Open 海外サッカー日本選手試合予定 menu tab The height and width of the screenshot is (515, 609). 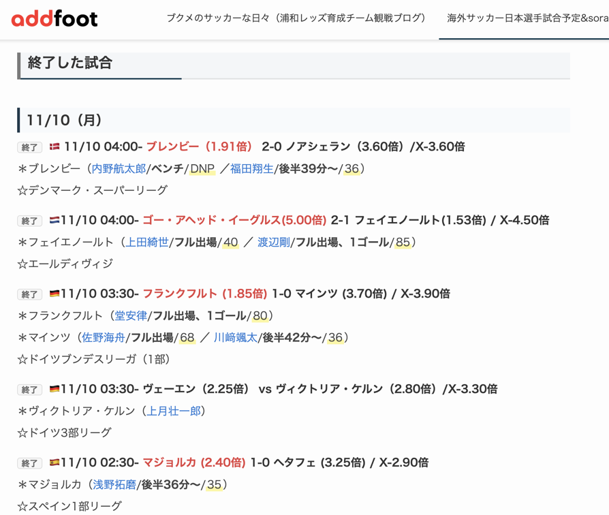pyautogui.click(x=527, y=18)
